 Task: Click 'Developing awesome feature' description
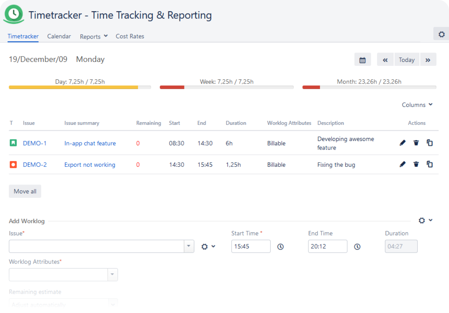[346, 143]
